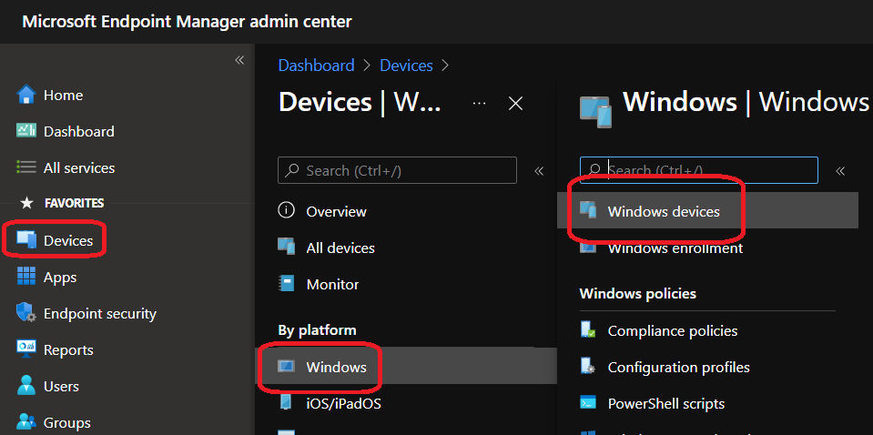Open Apps using the grid icon
This screenshot has height=435, width=873.
click(x=26, y=277)
